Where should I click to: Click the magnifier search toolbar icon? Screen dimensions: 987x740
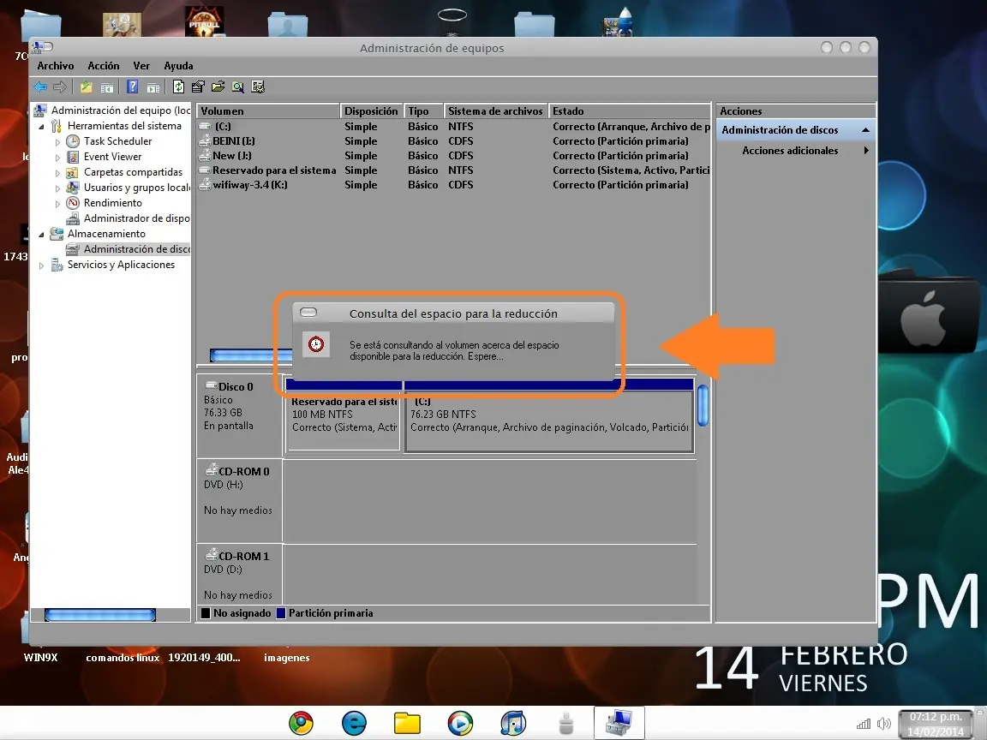238,87
